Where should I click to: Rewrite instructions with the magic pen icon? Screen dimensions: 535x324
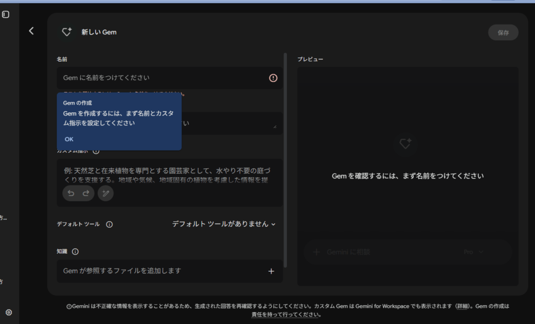pyautogui.click(x=106, y=193)
